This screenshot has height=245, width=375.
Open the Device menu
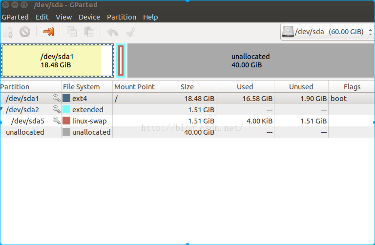(89, 17)
